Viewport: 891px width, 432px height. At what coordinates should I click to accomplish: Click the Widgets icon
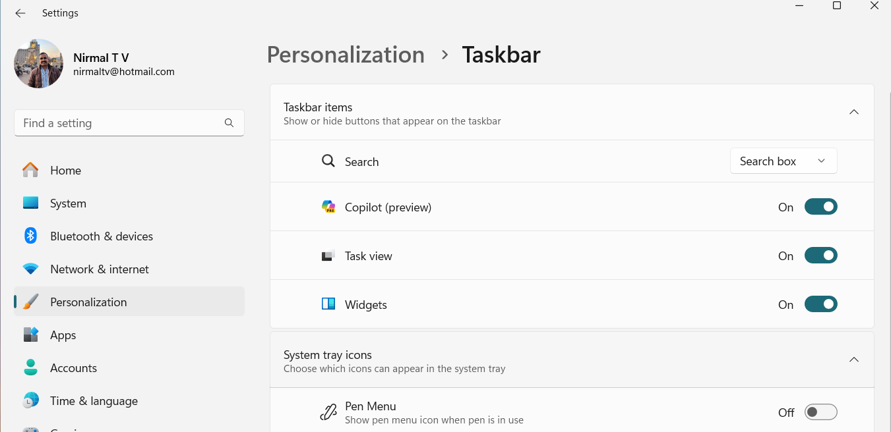coord(328,304)
